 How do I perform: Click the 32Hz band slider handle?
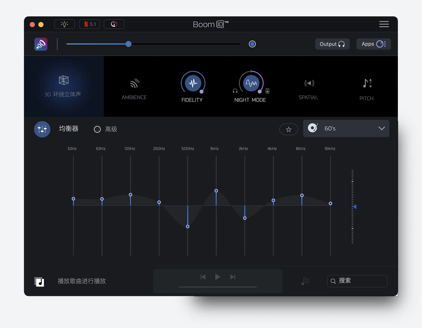click(x=73, y=199)
